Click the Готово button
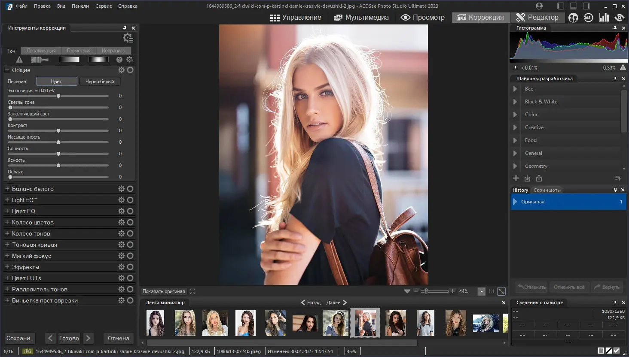Image resolution: width=629 pixels, height=357 pixels. [x=69, y=338]
